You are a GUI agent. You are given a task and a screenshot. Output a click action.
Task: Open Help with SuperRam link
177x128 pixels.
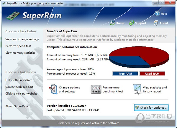click(19, 80)
